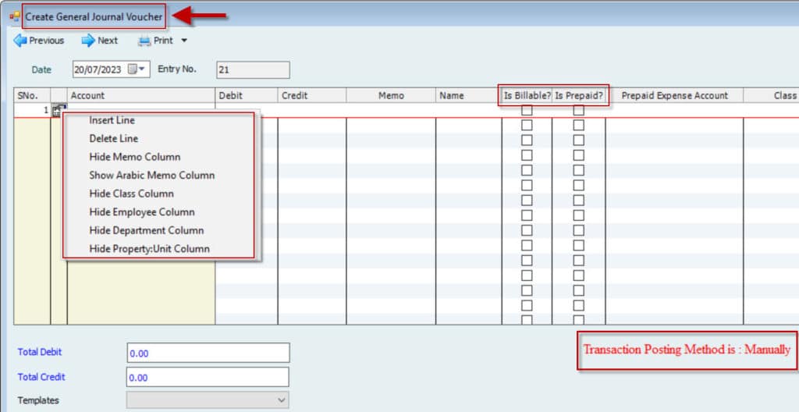This screenshot has width=799, height=412.
Task: Click the Next arrow icon
Action: [88, 41]
